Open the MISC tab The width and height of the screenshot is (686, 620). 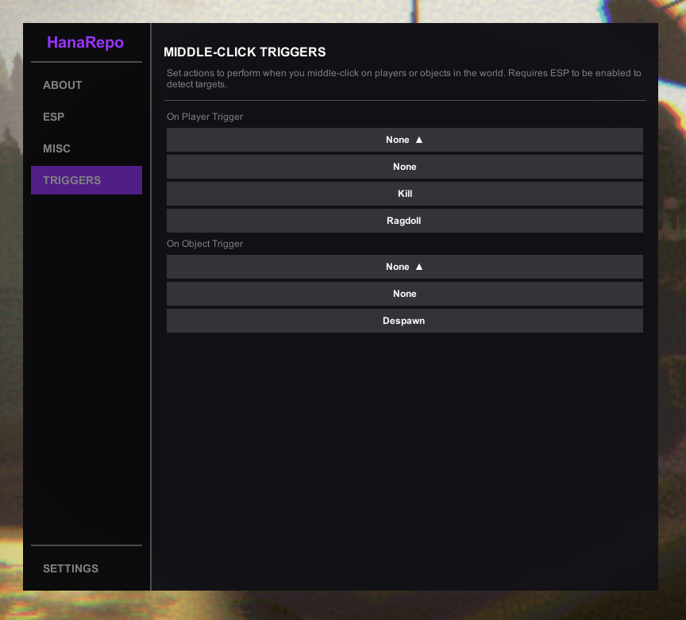(87, 148)
